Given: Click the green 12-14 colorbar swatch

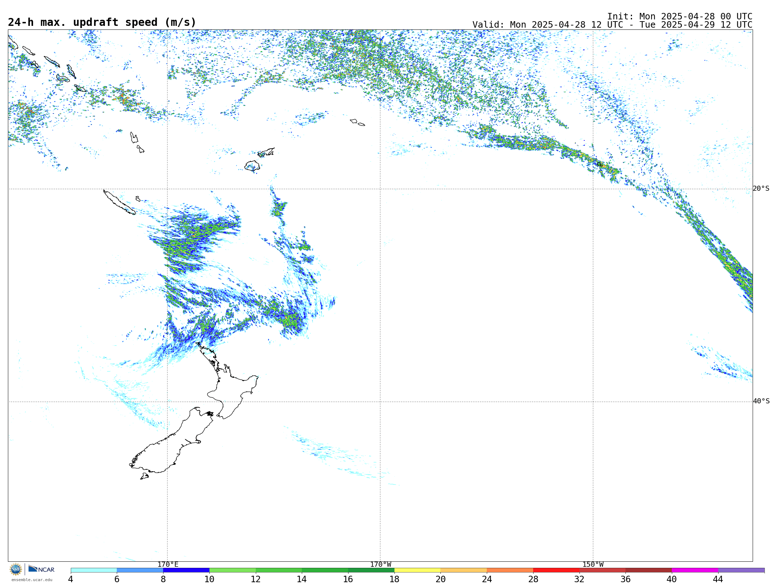Looking at the screenshot, I should [x=279, y=570].
